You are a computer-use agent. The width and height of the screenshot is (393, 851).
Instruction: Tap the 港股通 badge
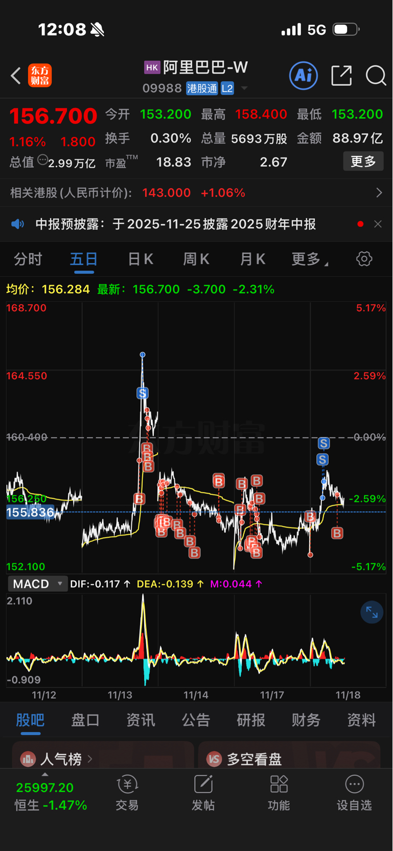point(202,88)
